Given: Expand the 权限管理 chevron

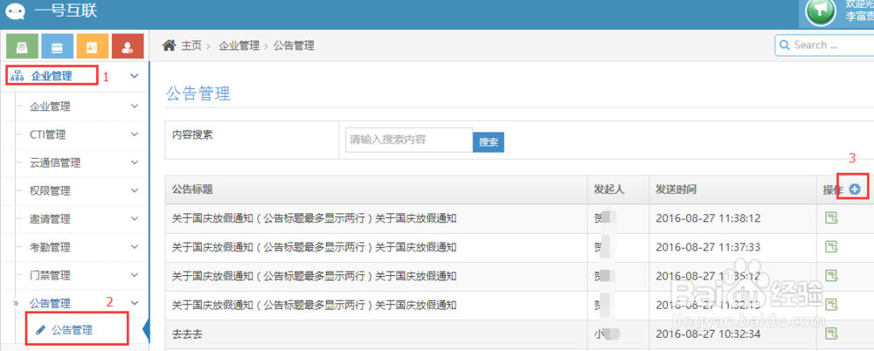Looking at the screenshot, I should 135,190.
